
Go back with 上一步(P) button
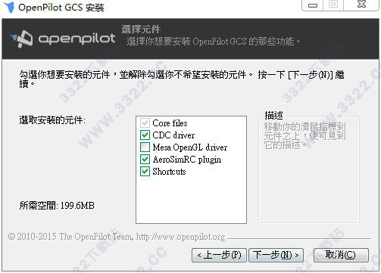tap(219, 255)
